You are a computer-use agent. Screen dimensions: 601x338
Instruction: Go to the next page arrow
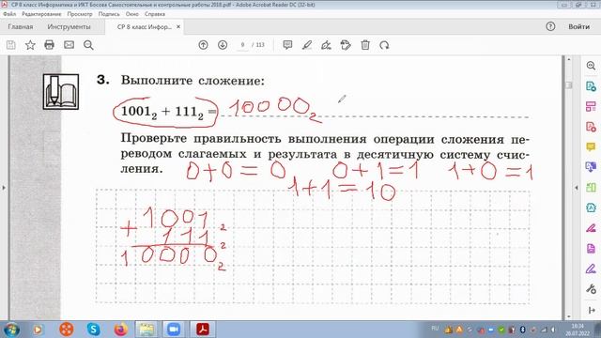pos(223,45)
